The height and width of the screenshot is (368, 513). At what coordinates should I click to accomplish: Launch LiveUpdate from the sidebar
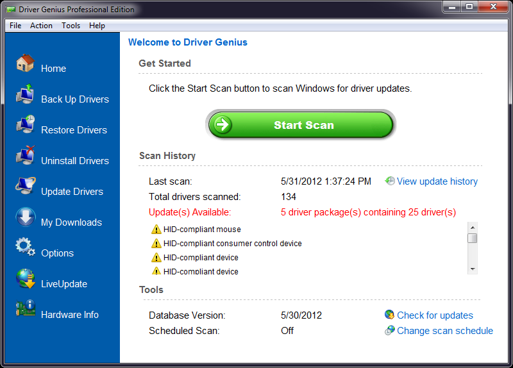click(x=64, y=284)
